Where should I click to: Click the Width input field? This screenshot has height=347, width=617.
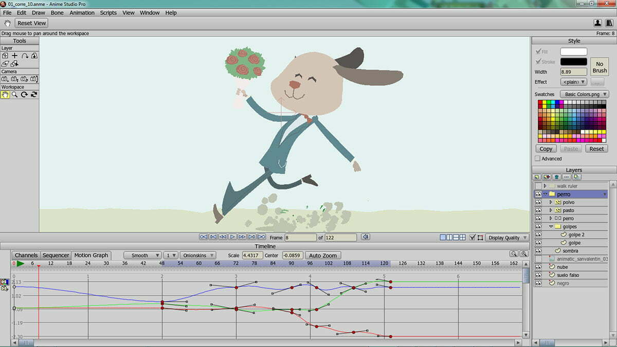pyautogui.click(x=573, y=72)
